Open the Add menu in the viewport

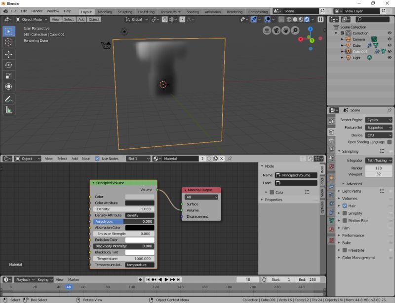pos(81,19)
